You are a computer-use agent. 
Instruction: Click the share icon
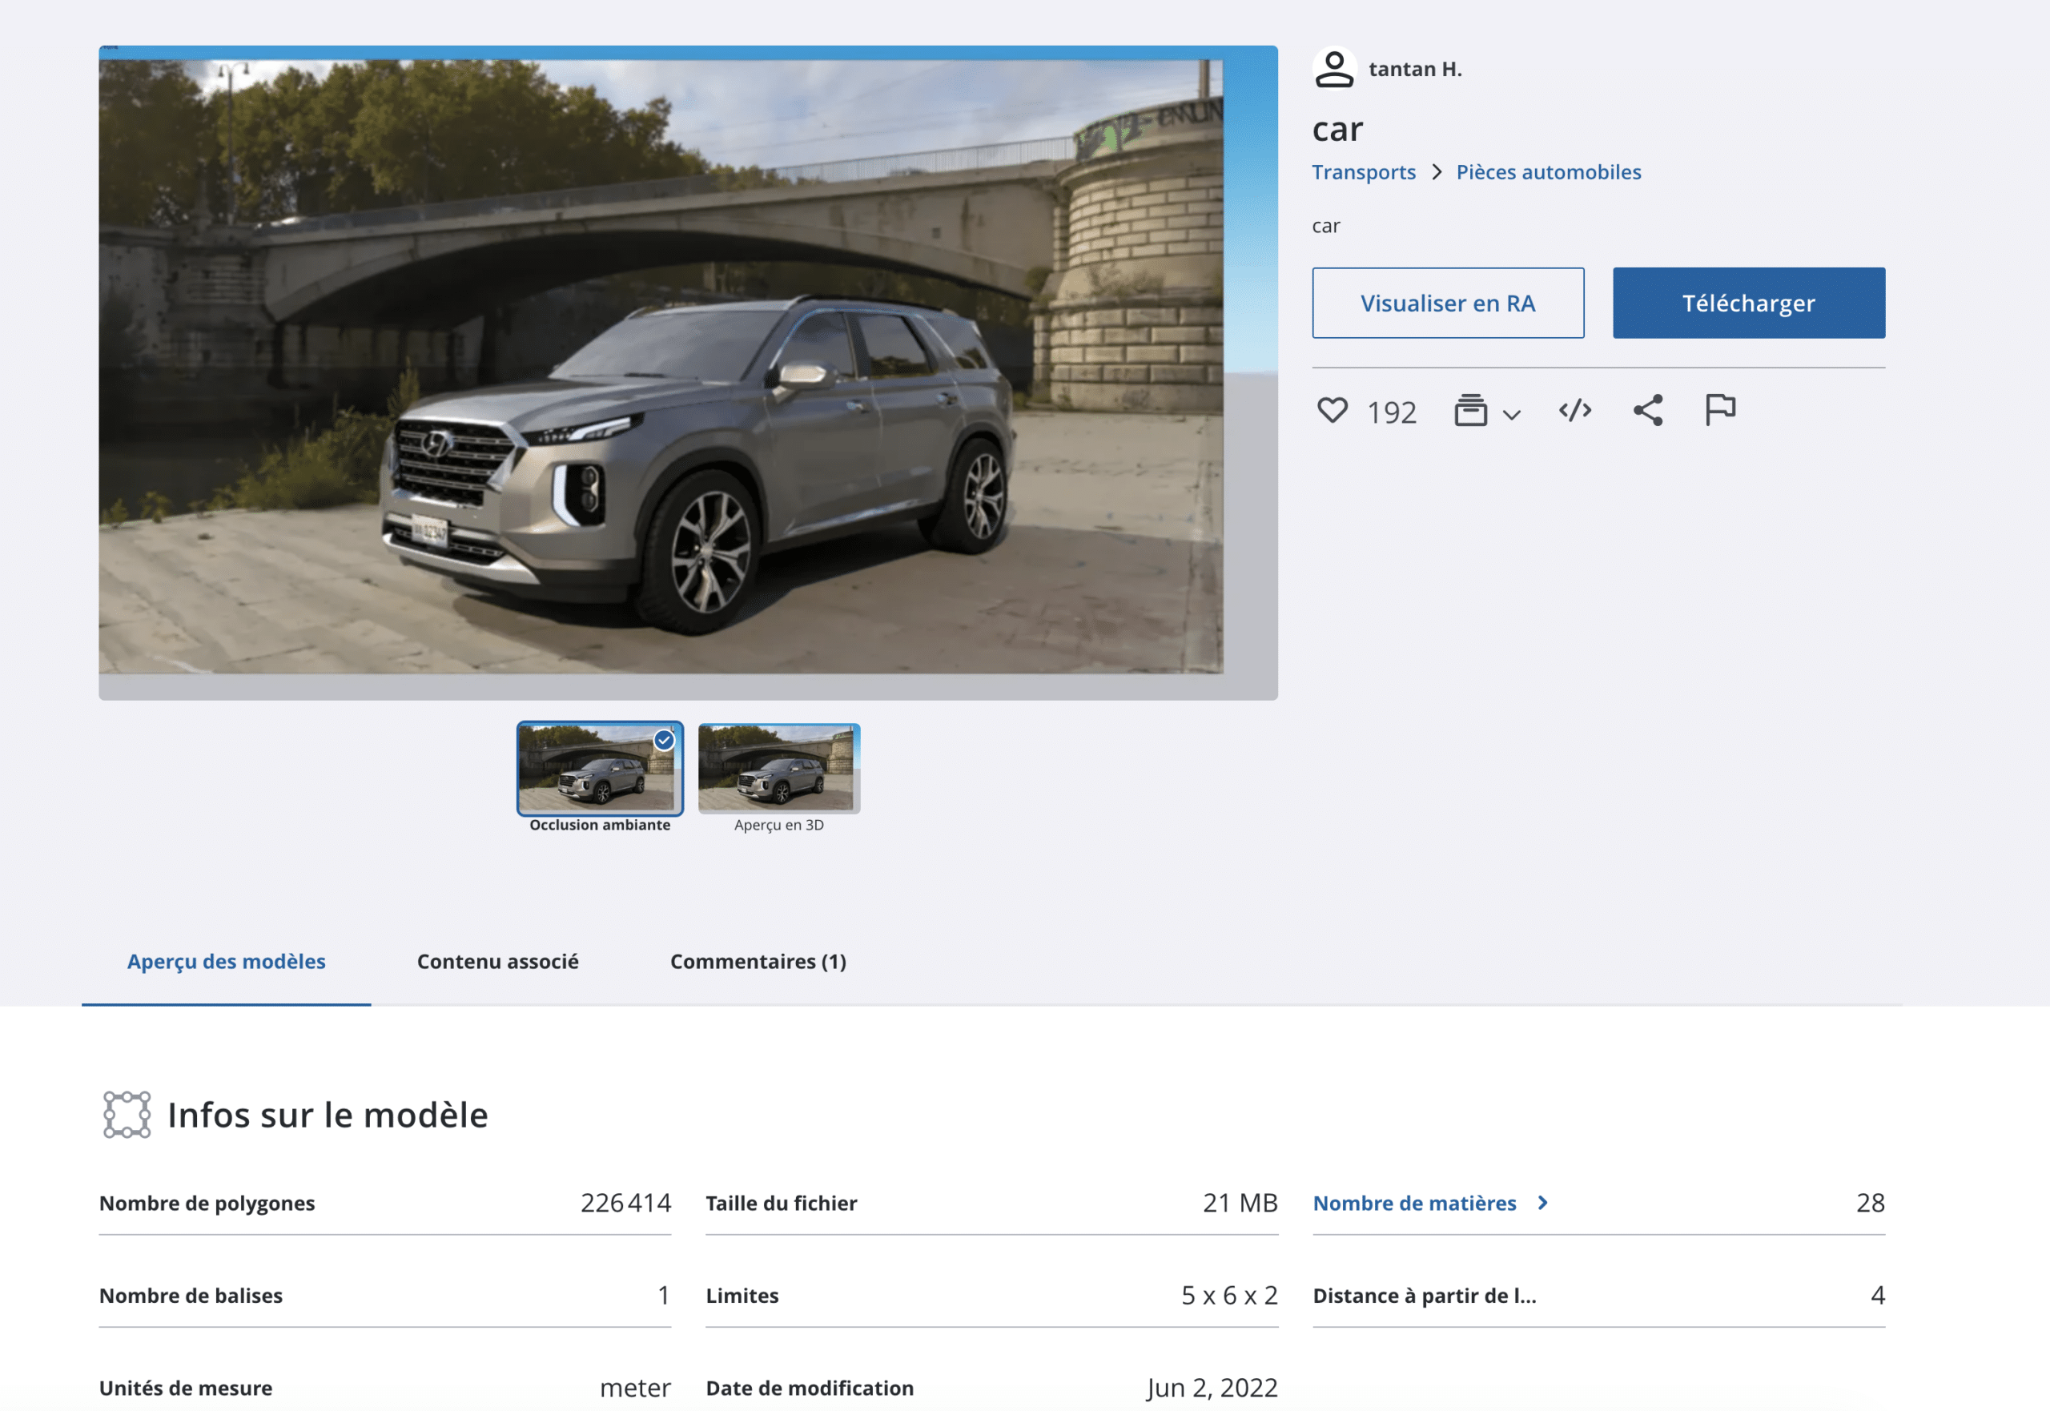pyautogui.click(x=1648, y=410)
